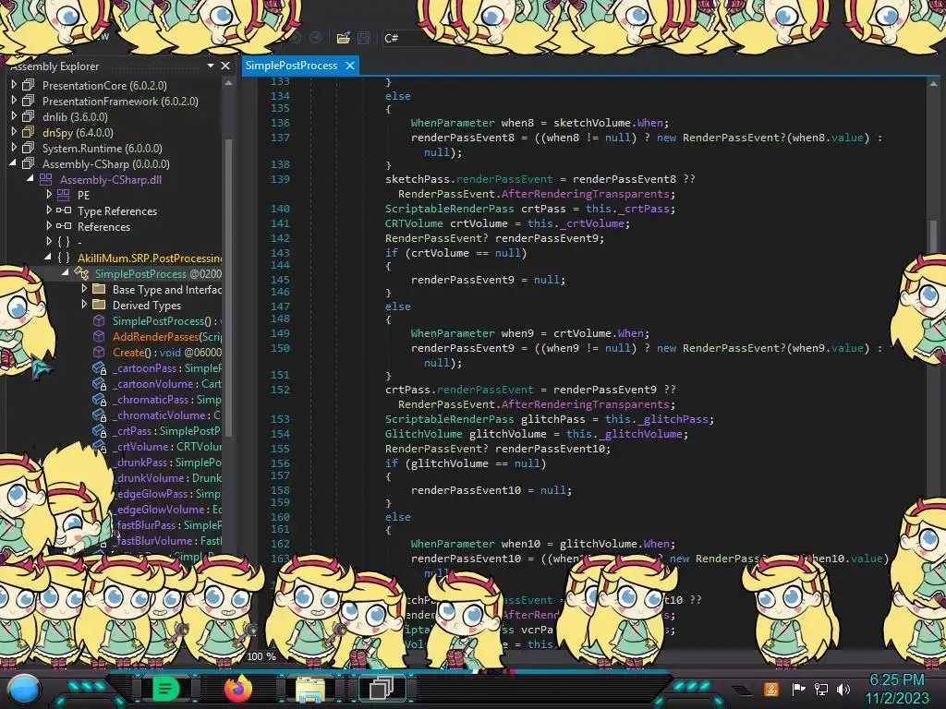This screenshot has width=946, height=709.
Task: Collapse the Assembly-CSharp (0.0.0.0) node
Action: click(x=13, y=162)
